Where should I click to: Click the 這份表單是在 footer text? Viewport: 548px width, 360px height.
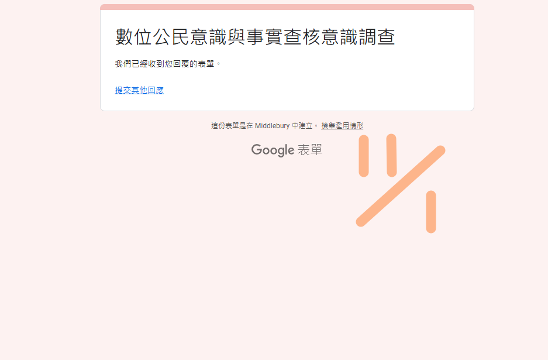(232, 126)
